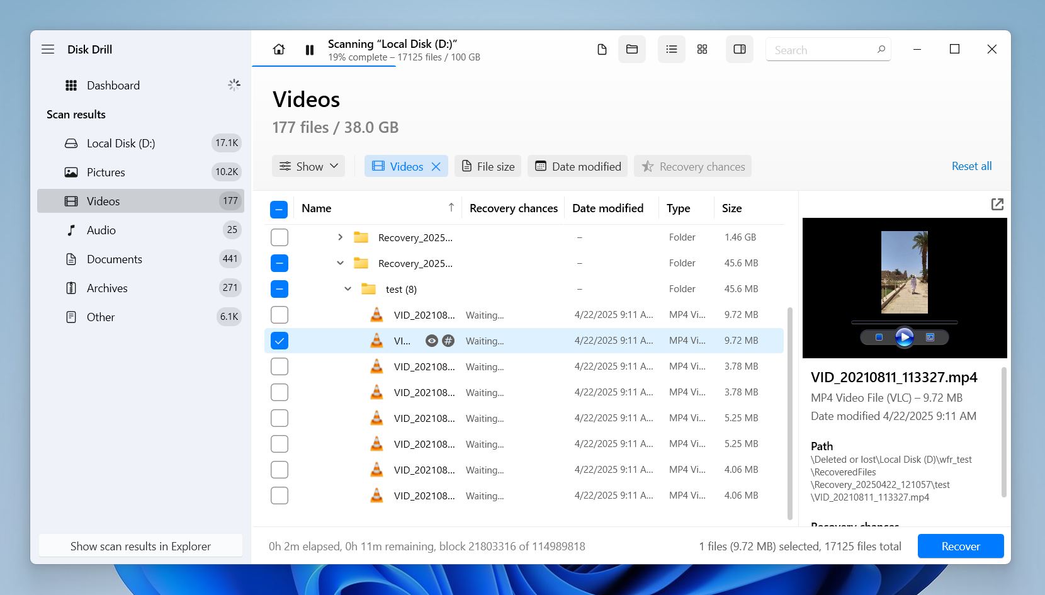Uncheck the selected 9.72 MB video
The width and height of the screenshot is (1045, 595).
[279, 341]
